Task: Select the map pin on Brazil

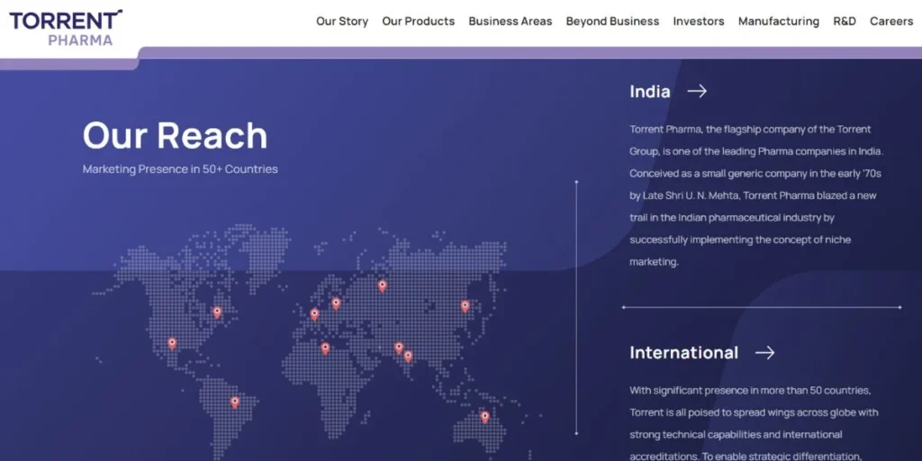Action: [x=235, y=402]
